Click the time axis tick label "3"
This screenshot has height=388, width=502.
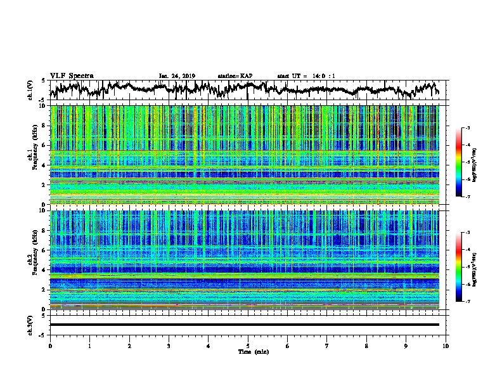tap(169, 346)
